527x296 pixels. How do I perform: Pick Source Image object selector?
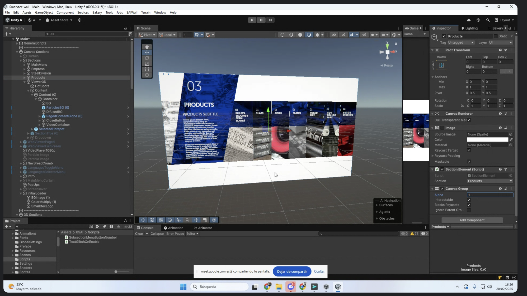511,134
